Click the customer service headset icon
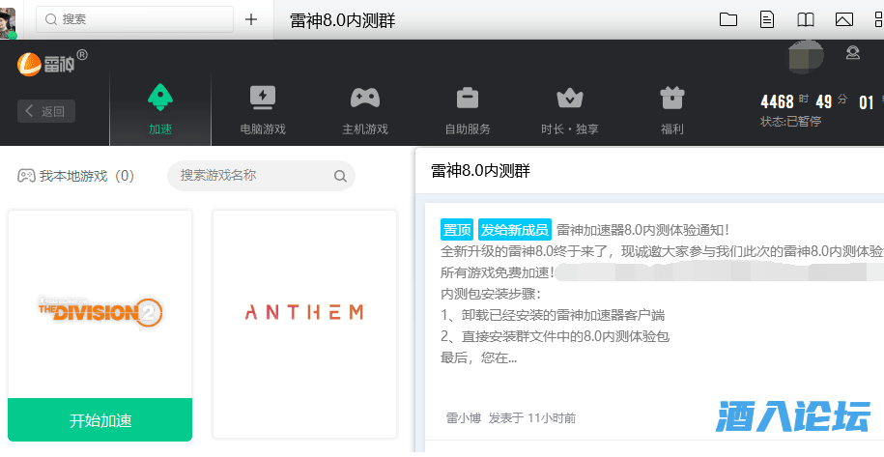This screenshot has height=457, width=884. pyautogui.click(x=853, y=53)
